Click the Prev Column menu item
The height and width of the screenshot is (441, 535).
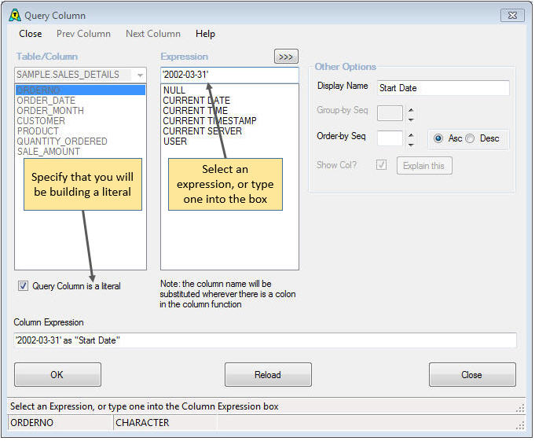click(x=83, y=34)
